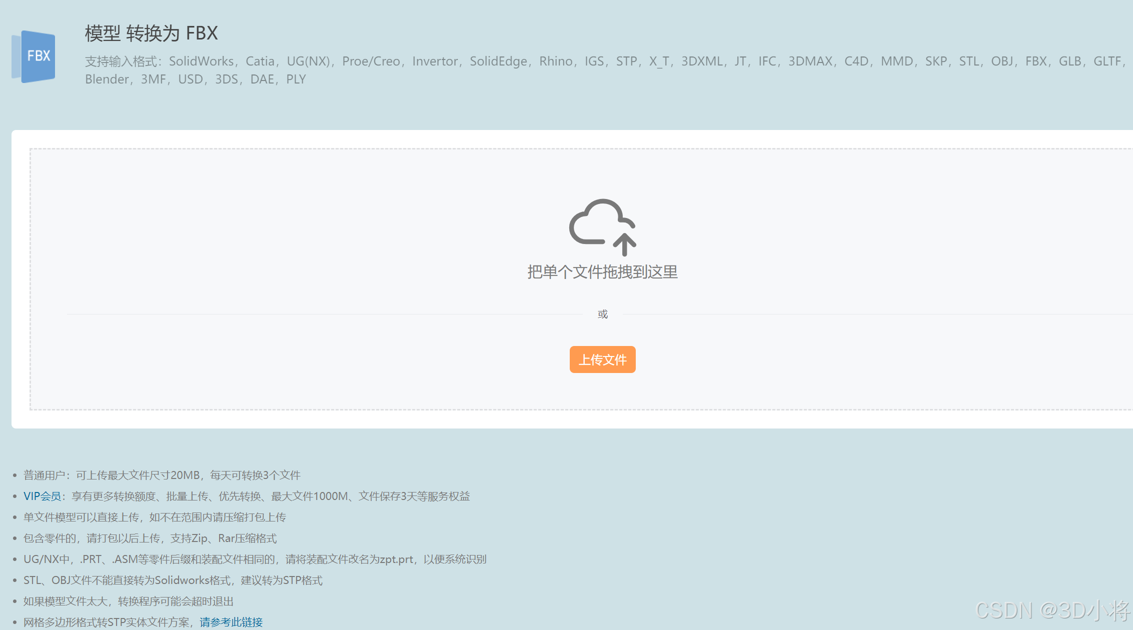This screenshot has width=1133, height=630.
Task: Click the 如果模型文件太大 timeout note
Action: coord(128,601)
